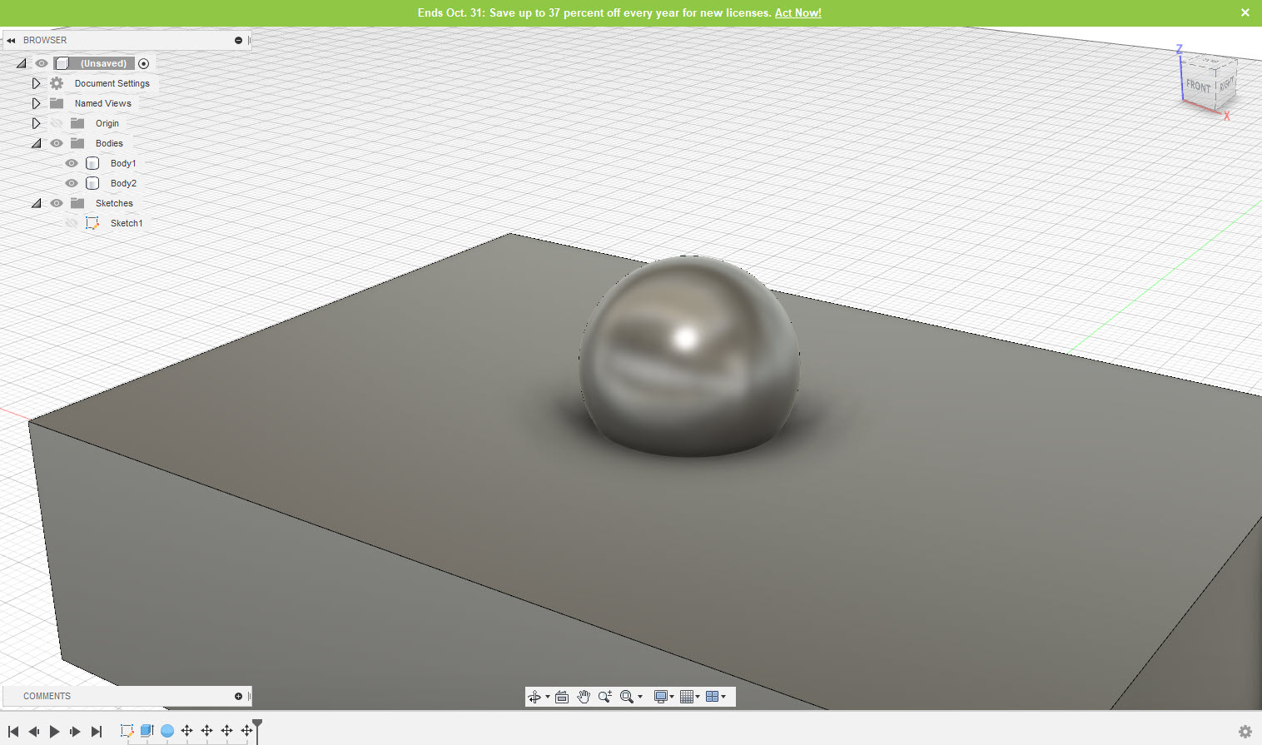Image resolution: width=1262 pixels, height=745 pixels.
Task: Activate the Pan tool
Action: point(584,697)
